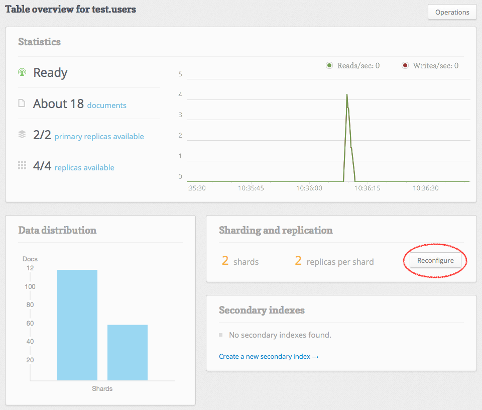Click the grid icon beside 4/4 replicas

point(22,166)
